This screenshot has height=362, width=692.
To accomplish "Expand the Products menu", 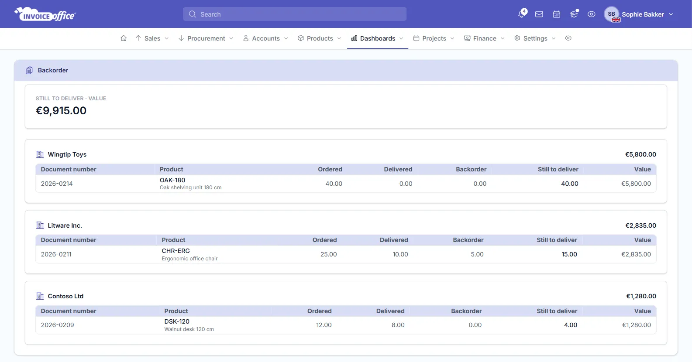I will (x=320, y=38).
